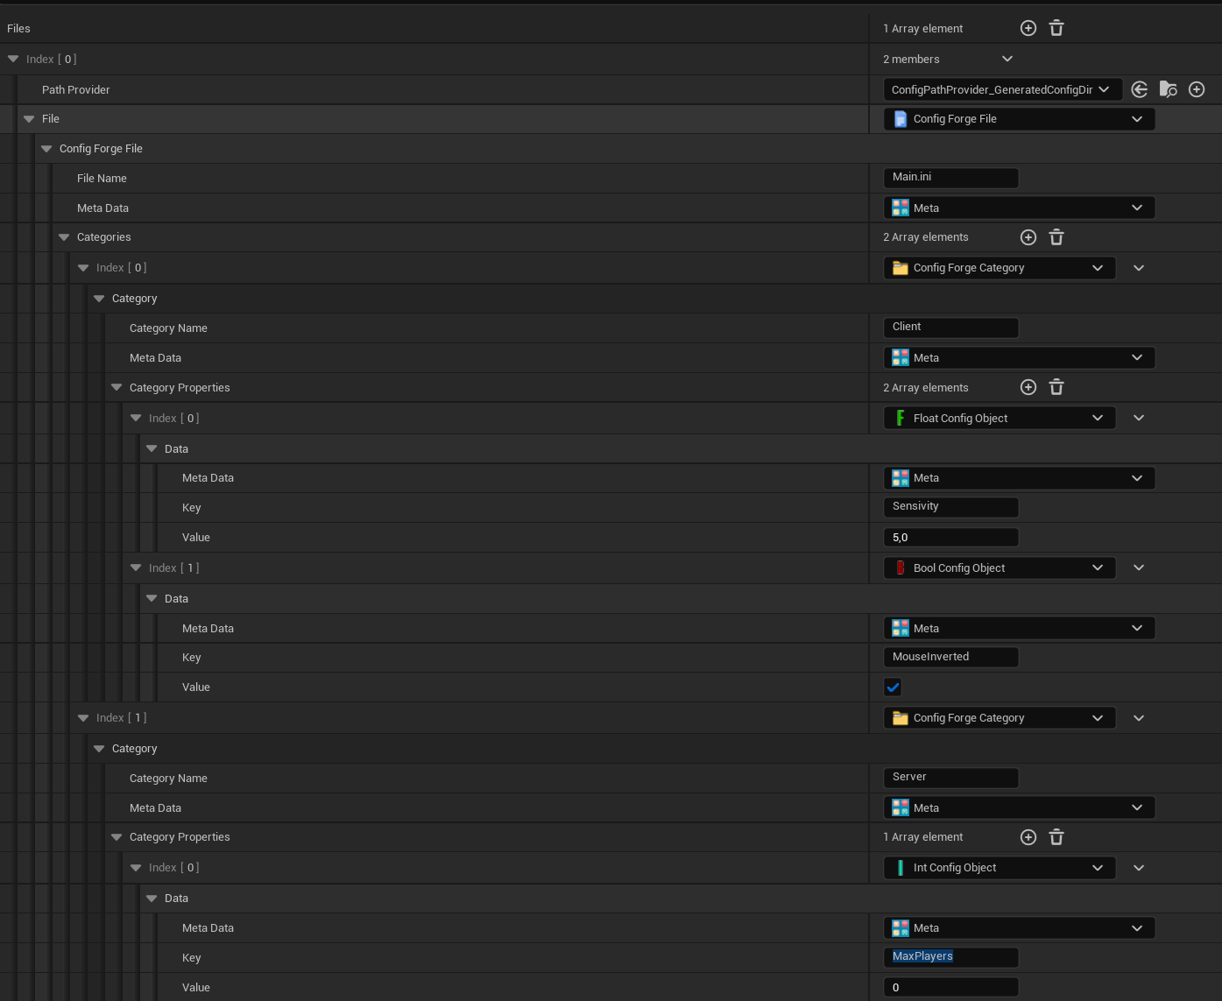This screenshot has height=1001, width=1222.
Task: Open the Bool Config Object type dropdown
Action: pyautogui.click(x=999, y=568)
